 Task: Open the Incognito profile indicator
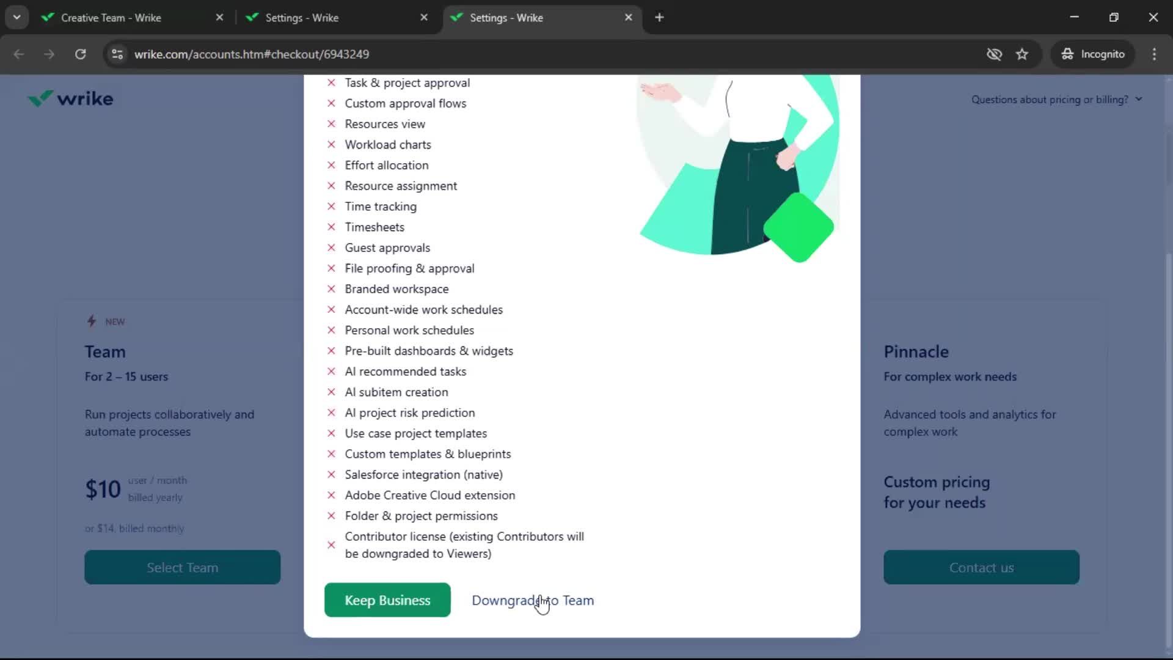tap(1093, 54)
